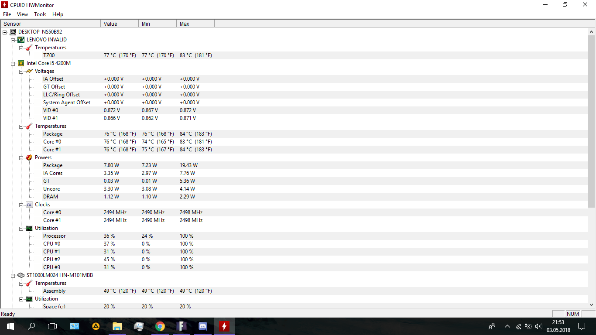This screenshot has height=335, width=596.
Task: Click the CPU Utilization graph icon
Action: pos(29,228)
